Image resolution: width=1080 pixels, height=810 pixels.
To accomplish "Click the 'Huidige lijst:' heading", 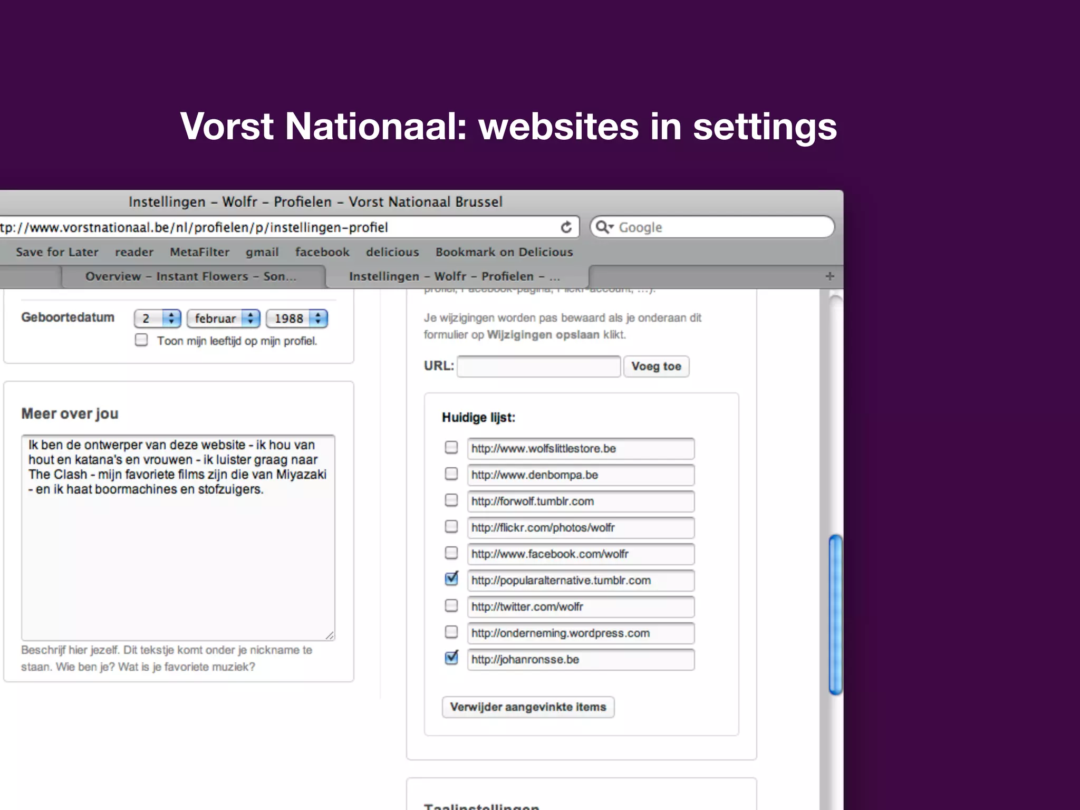I will pos(478,418).
